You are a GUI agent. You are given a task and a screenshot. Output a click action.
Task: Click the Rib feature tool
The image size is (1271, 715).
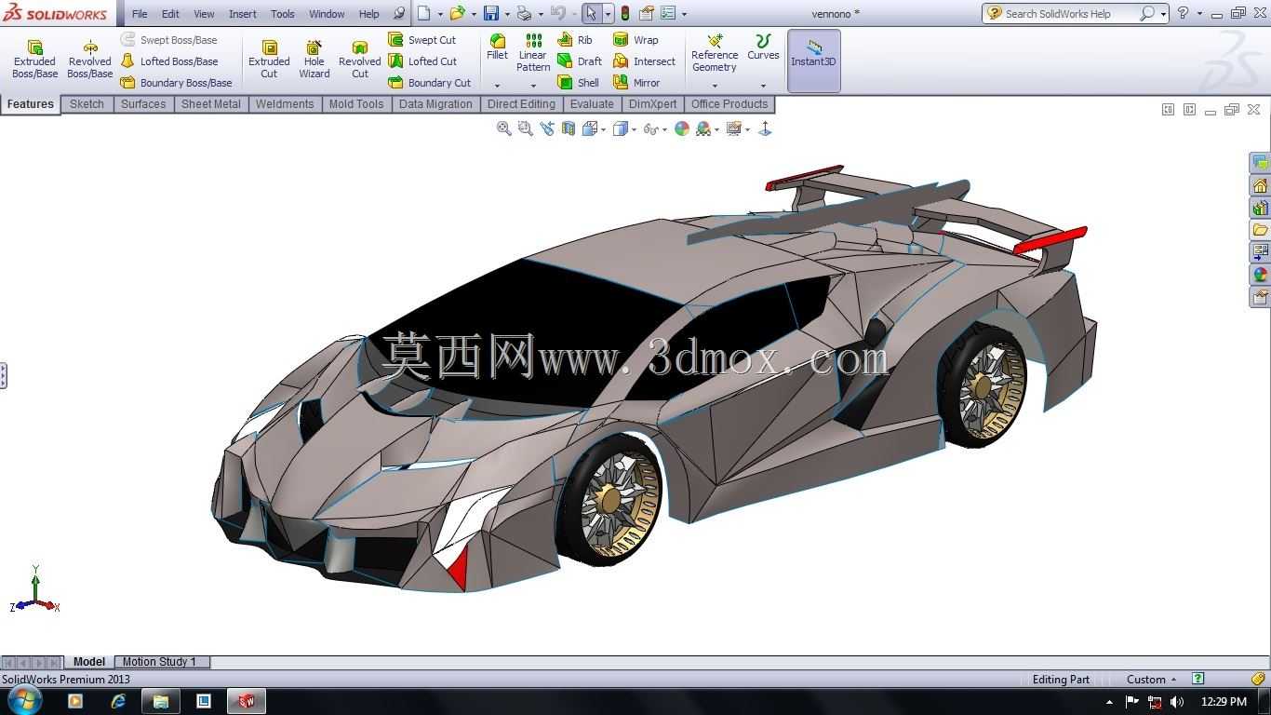coord(575,40)
